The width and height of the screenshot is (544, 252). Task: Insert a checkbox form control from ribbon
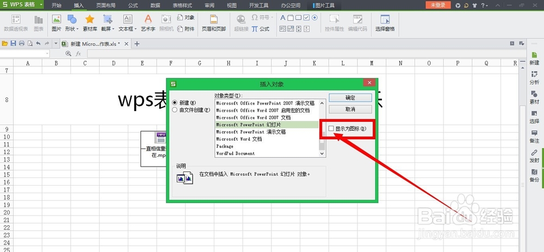tap(306, 18)
